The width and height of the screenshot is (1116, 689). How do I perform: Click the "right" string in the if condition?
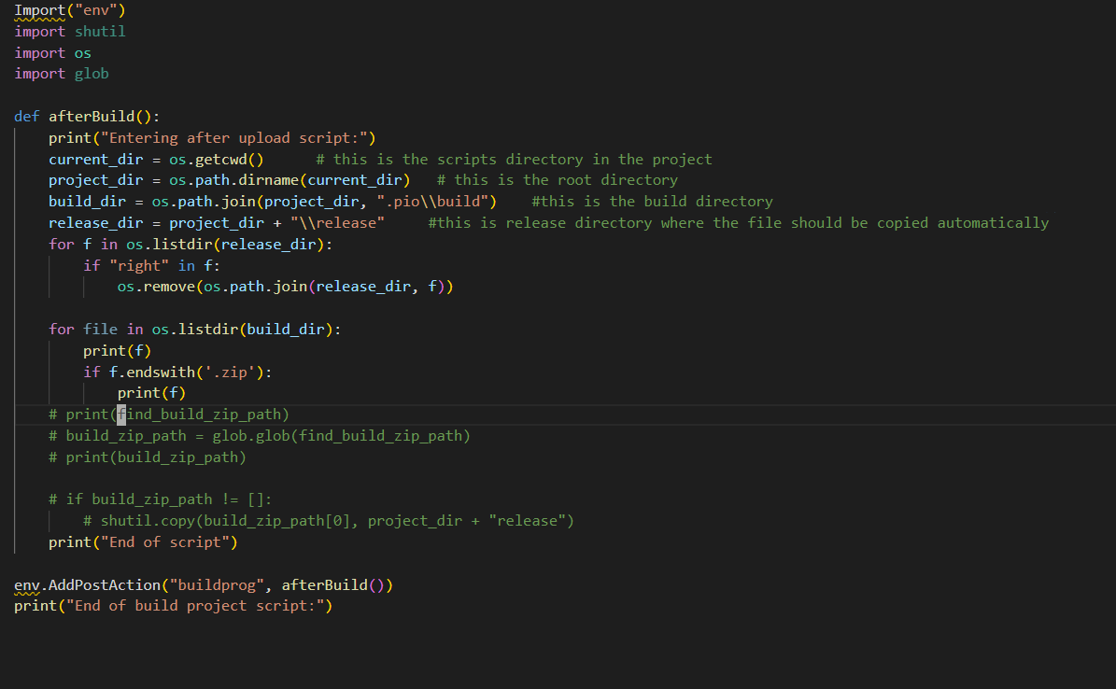point(139,265)
